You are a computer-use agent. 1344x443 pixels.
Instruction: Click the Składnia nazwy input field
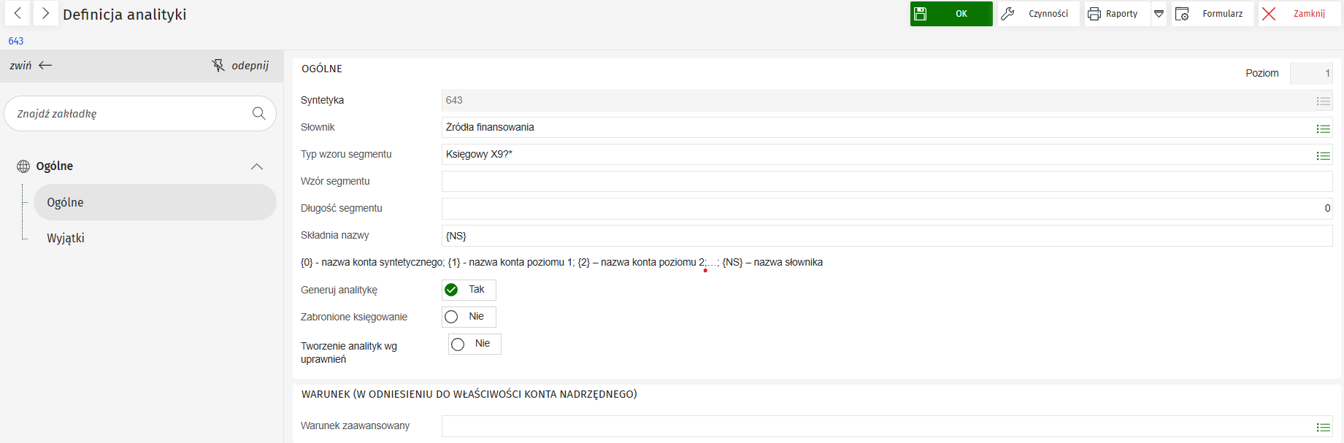(x=876, y=236)
